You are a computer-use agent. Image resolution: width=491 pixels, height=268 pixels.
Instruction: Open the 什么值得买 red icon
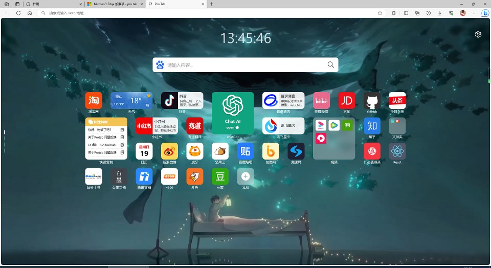point(372,151)
